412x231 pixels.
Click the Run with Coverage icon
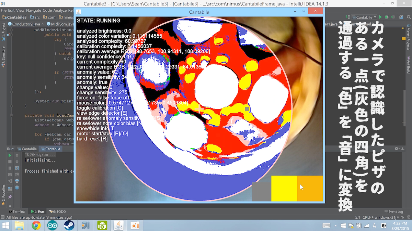pos(393,17)
